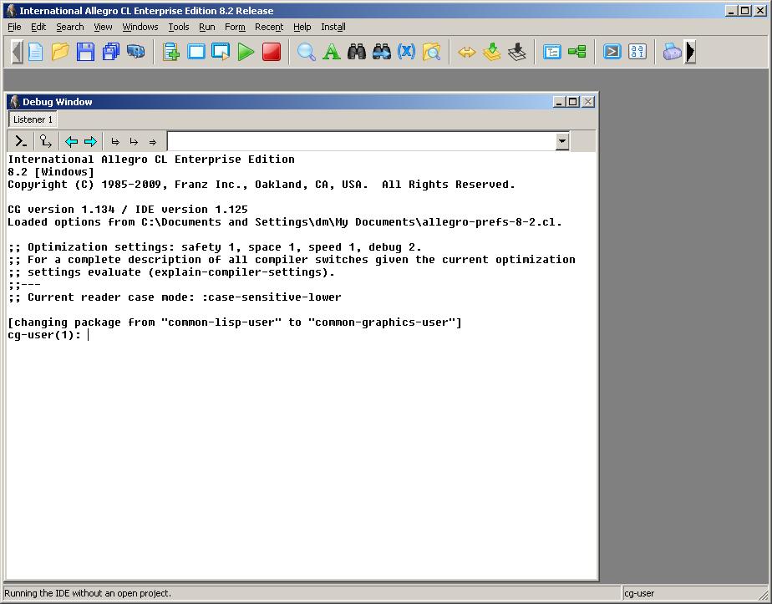This screenshot has height=604, width=772.
Task: Run project with the green play icon
Action: pyautogui.click(x=246, y=52)
